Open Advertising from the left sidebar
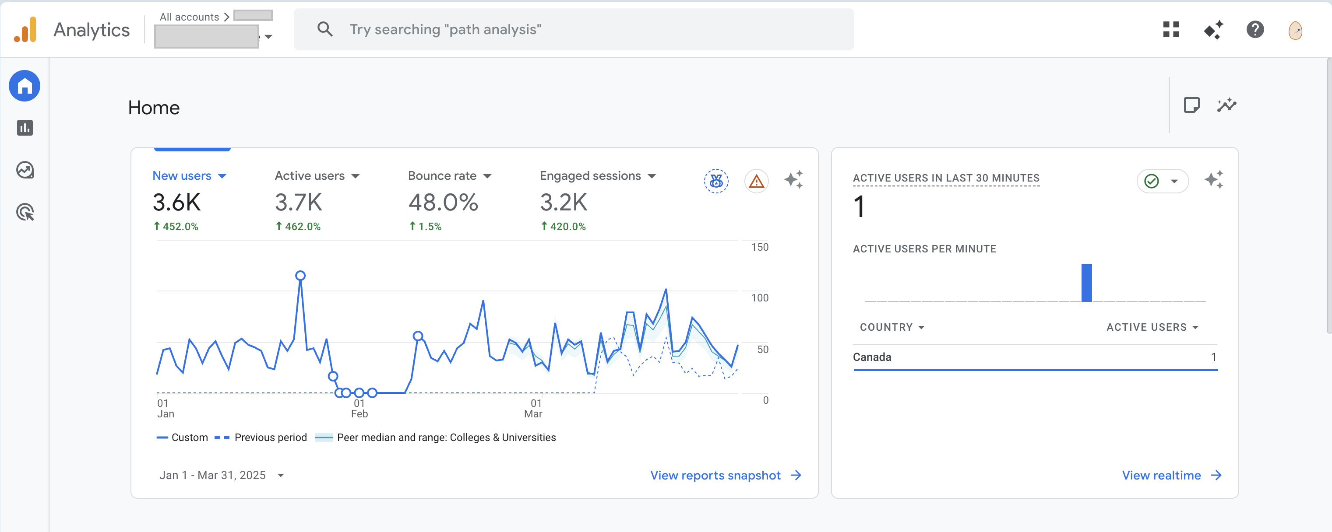Screen dimensions: 1332x532 pyautogui.click(x=24, y=212)
